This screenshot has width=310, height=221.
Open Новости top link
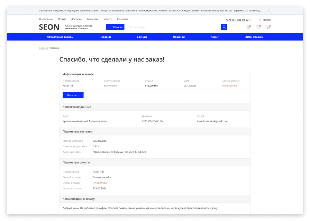[107, 19]
